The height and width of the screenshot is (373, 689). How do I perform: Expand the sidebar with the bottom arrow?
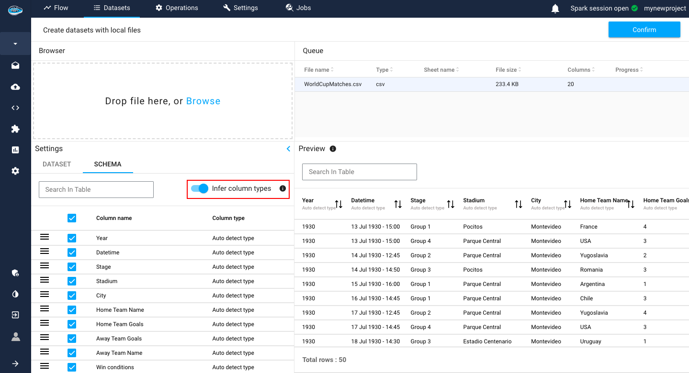15,363
